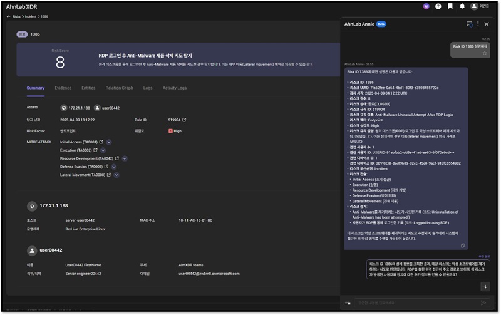Expand Lateral Movement (TA0008) details
Viewport: 501px width, 315px height.
(x=116, y=175)
